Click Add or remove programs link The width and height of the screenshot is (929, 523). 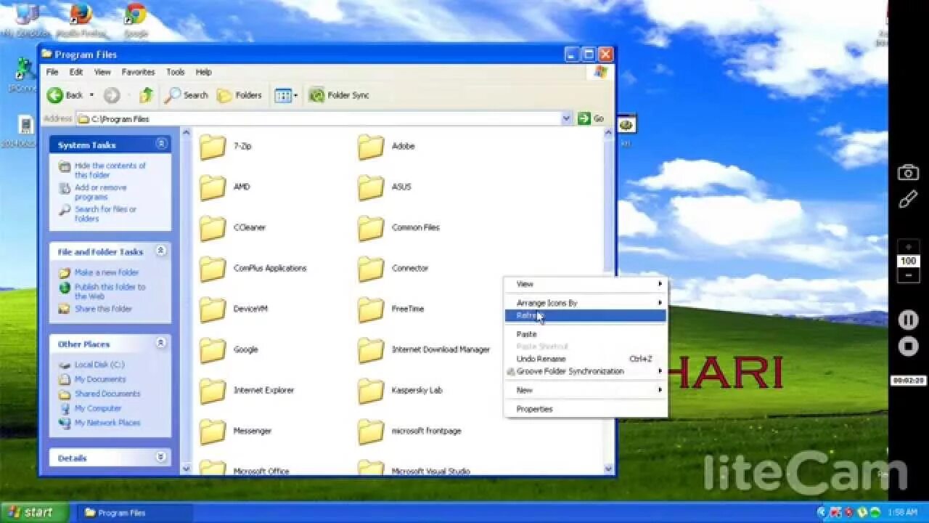(x=100, y=192)
